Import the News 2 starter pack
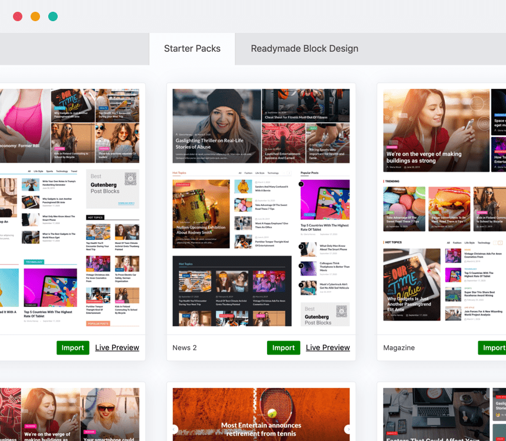 [x=283, y=348]
